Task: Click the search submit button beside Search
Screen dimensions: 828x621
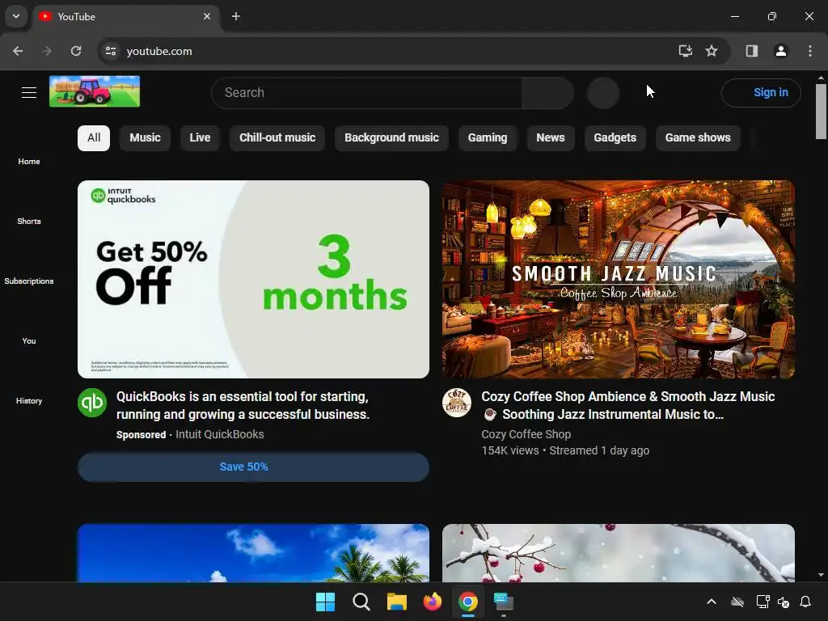Action: [547, 93]
